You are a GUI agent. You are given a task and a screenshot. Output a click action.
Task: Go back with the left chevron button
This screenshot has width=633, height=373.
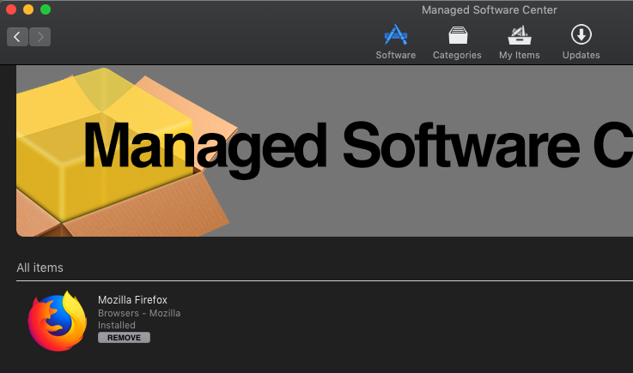[17, 37]
